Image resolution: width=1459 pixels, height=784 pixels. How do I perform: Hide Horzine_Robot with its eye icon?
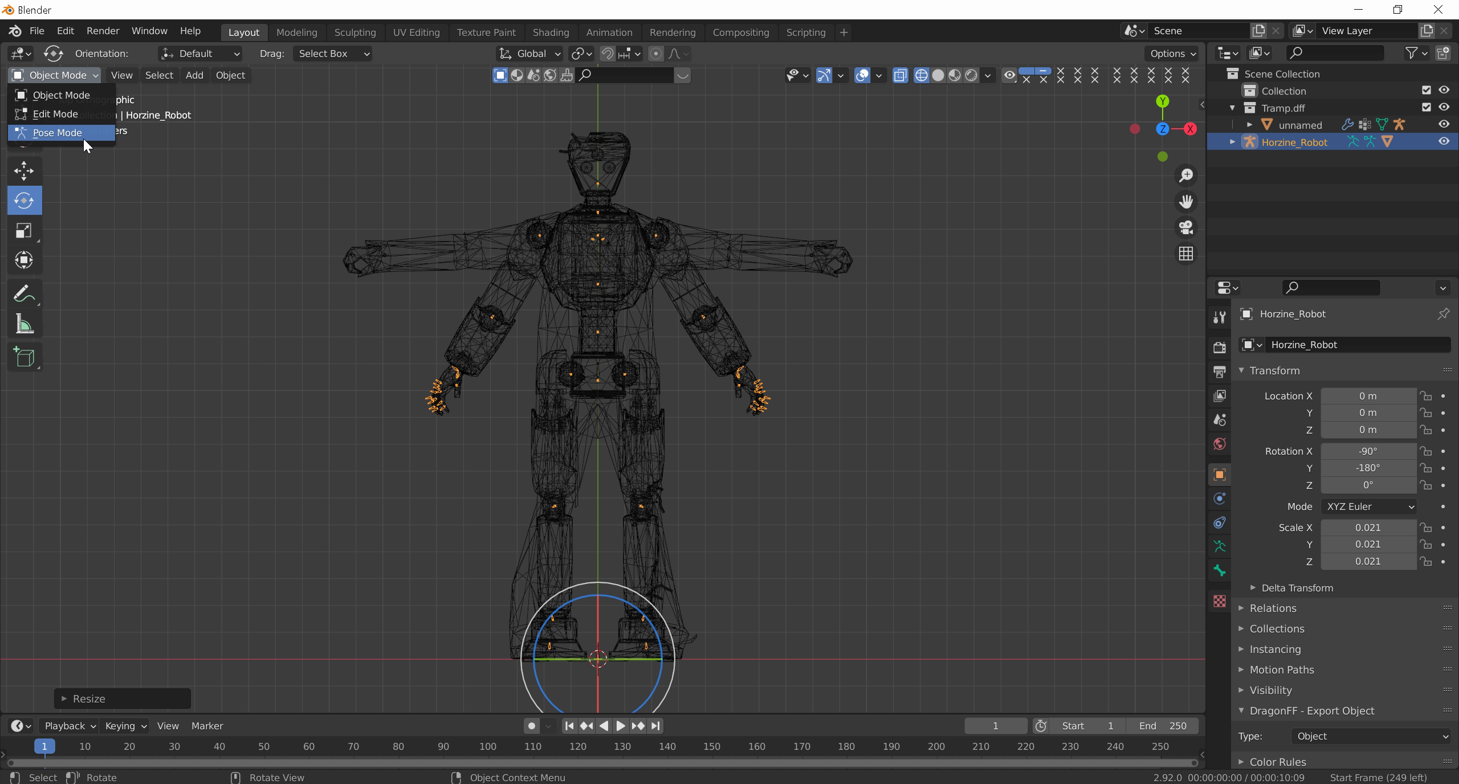click(1444, 142)
